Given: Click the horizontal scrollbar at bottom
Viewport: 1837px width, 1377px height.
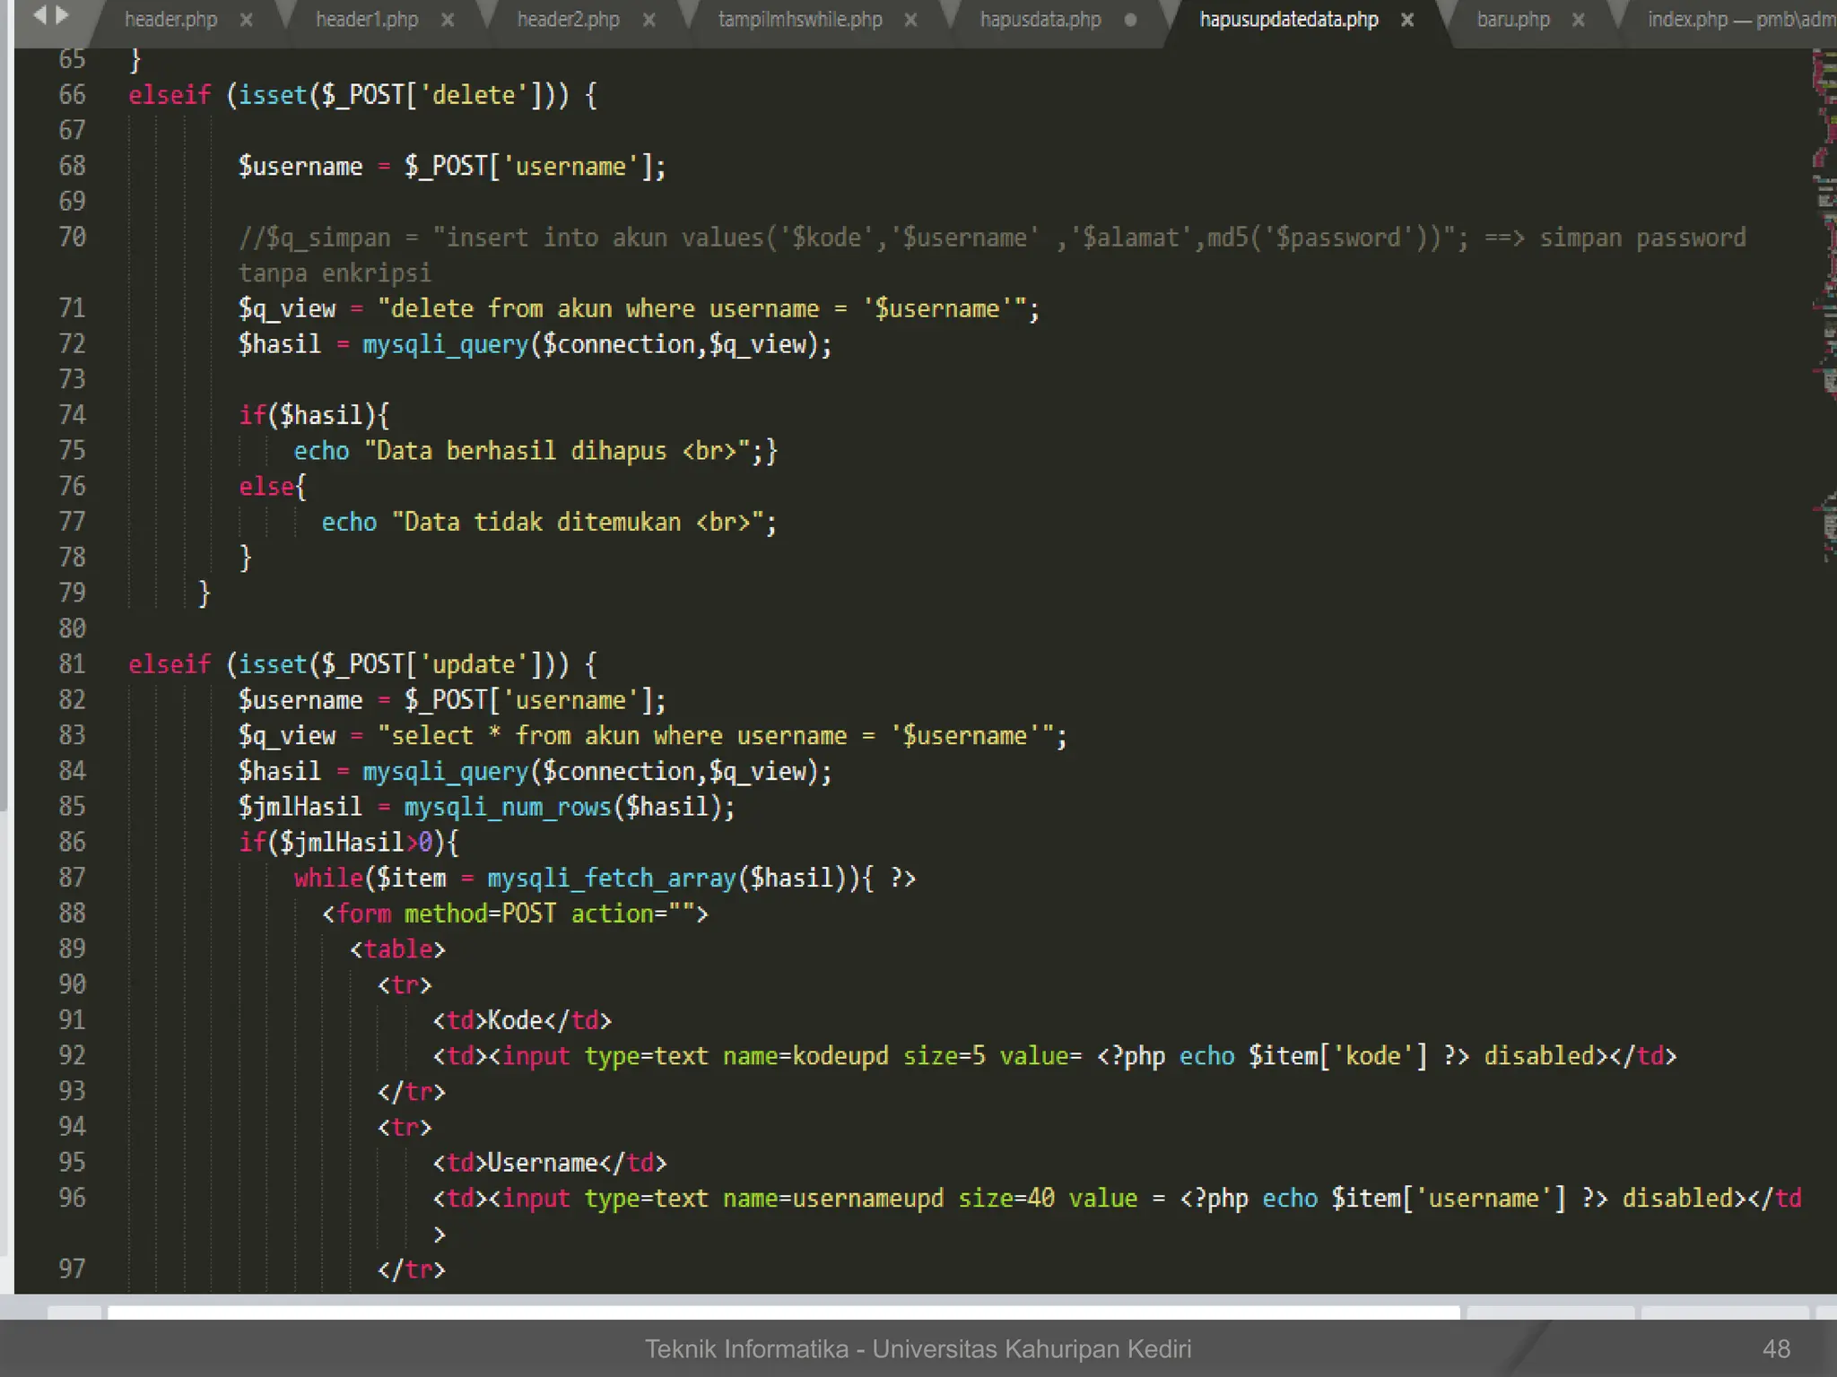Looking at the screenshot, I should point(780,1312).
